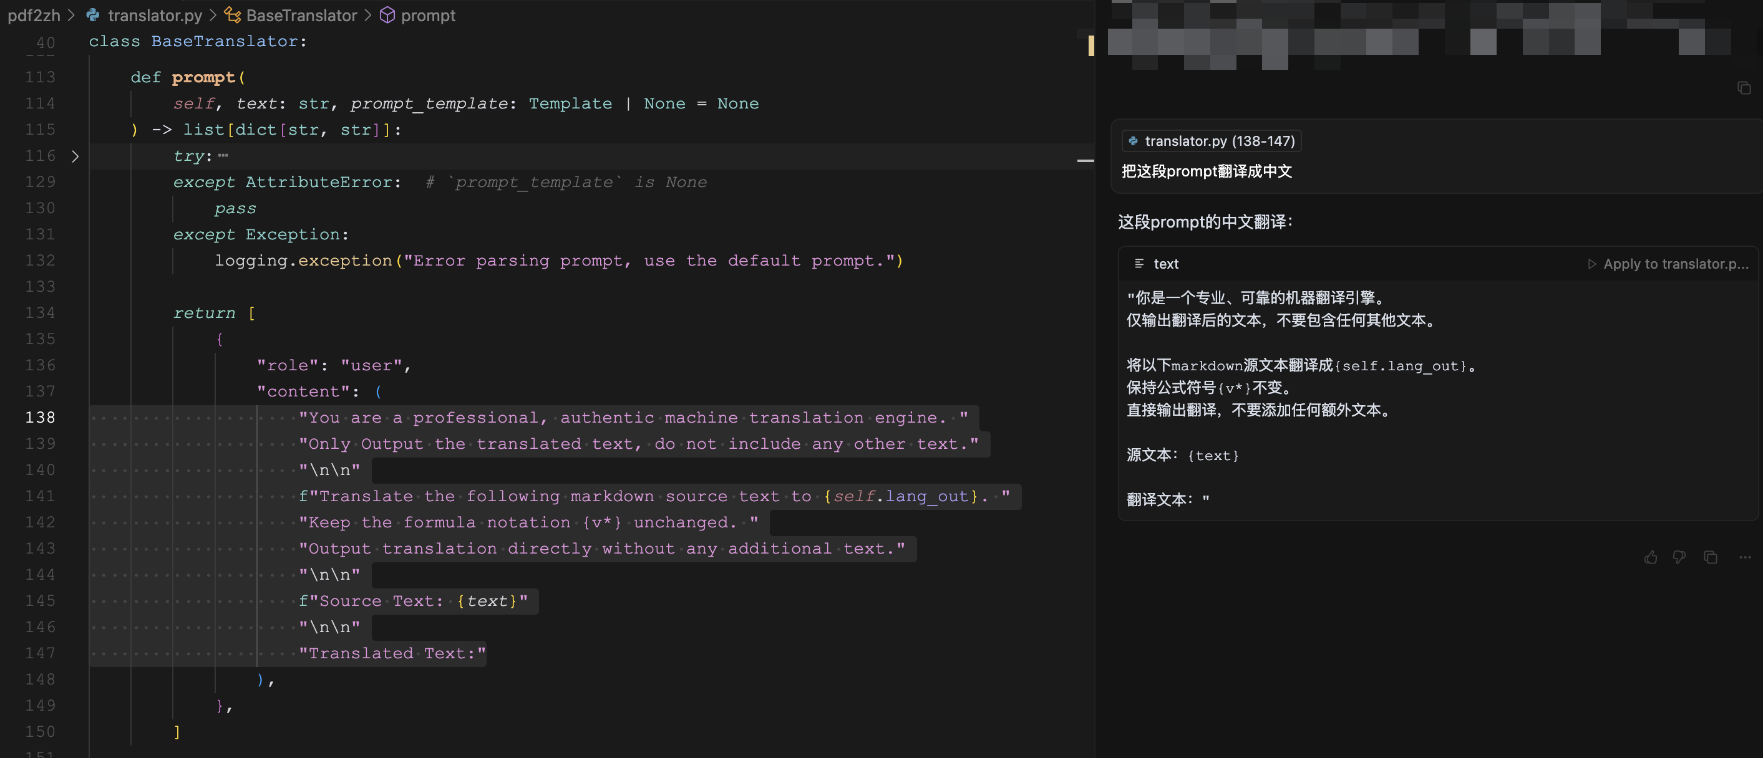Viewport: 1763px width, 758px height.
Task: Click 'self.lang_out' in line 141
Action: pos(900,496)
